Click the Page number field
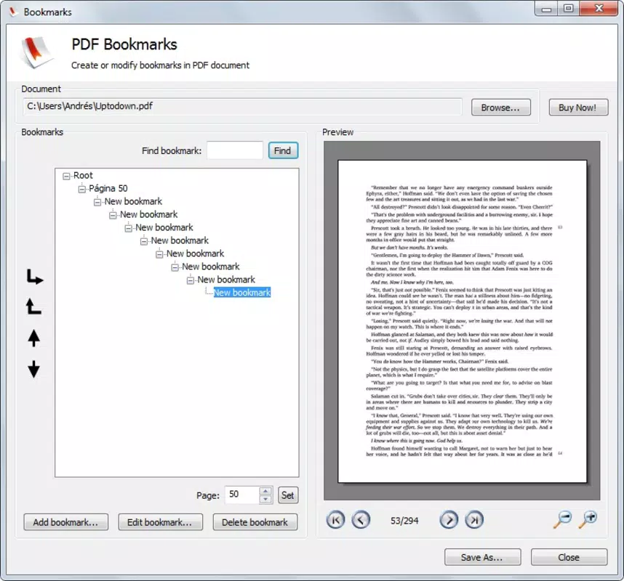The height and width of the screenshot is (581, 624). pyautogui.click(x=242, y=495)
